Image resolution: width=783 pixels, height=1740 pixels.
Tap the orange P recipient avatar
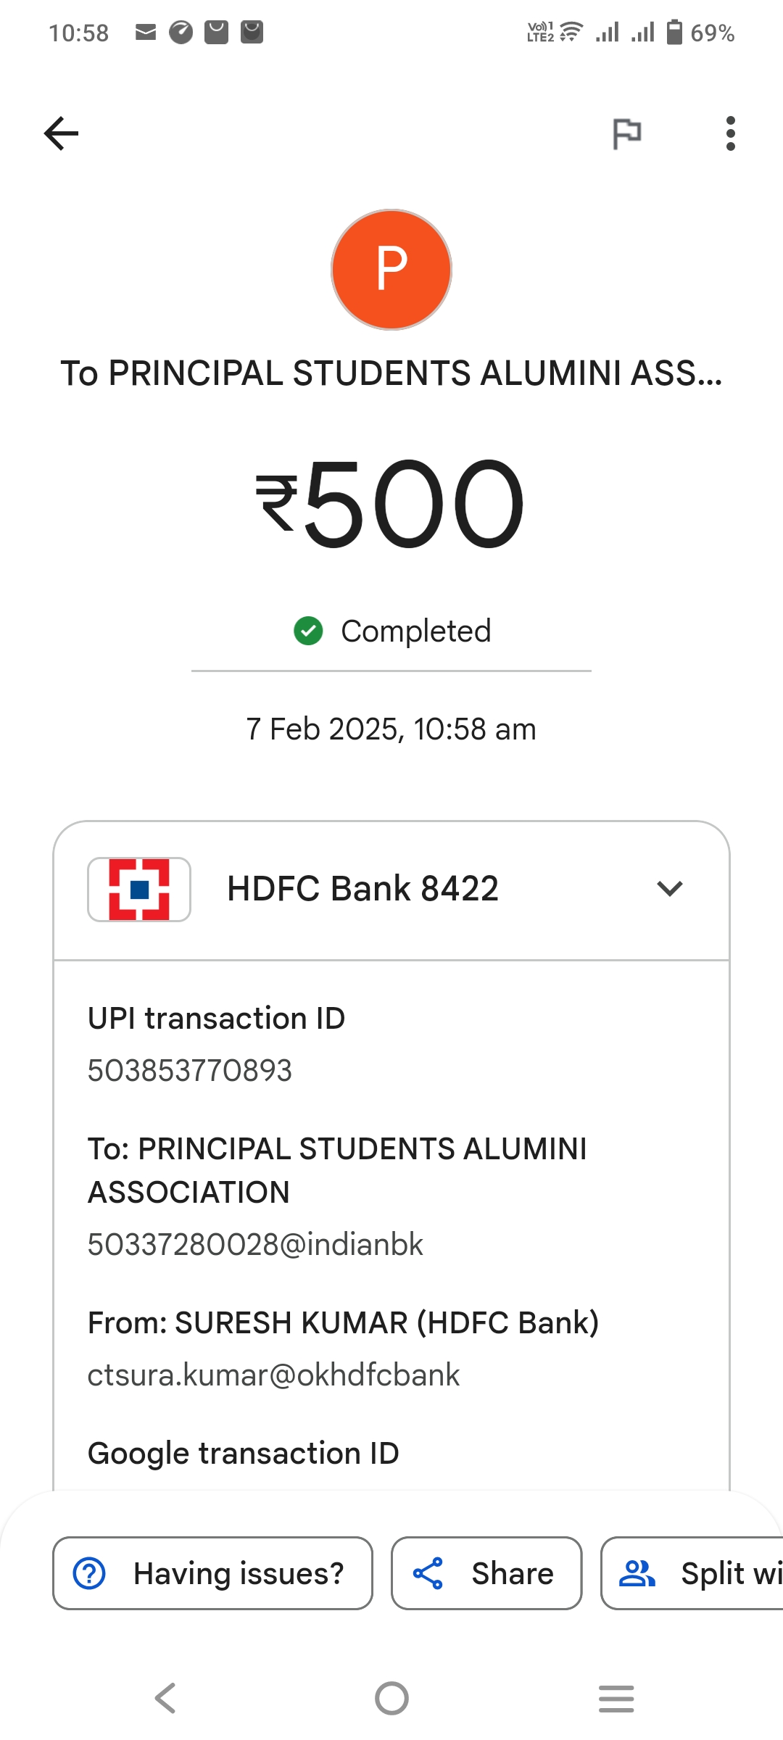point(391,270)
